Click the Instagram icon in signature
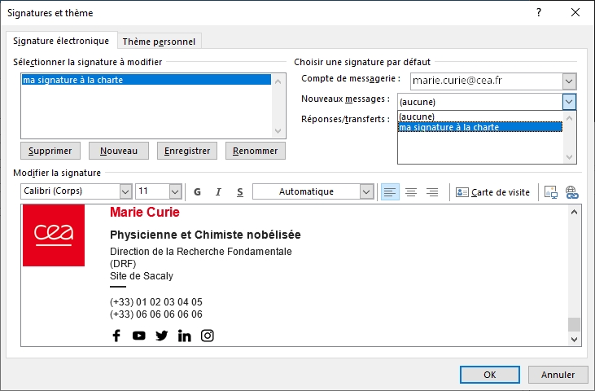Viewport: 595px width, 391px height. tap(208, 336)
